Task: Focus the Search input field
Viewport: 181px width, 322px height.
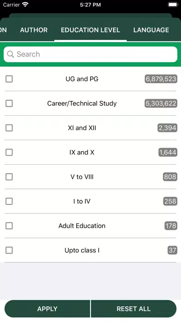Action: click(90, 54)
